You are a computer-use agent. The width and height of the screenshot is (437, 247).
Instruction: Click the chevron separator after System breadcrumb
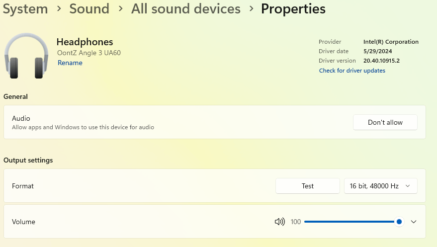(x=59, y=9)
